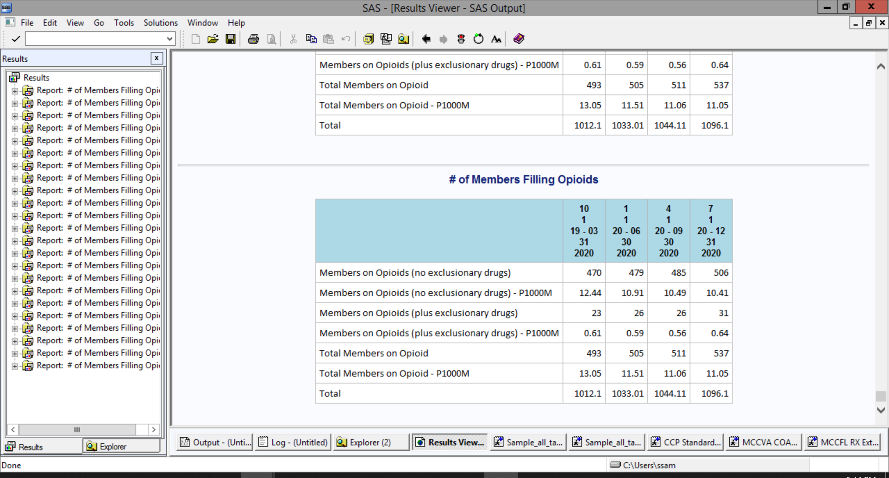Cut selection with the scissors icon
Image resolution: width=889 pixels, height=478 pixels.
[x=293, y=39]
